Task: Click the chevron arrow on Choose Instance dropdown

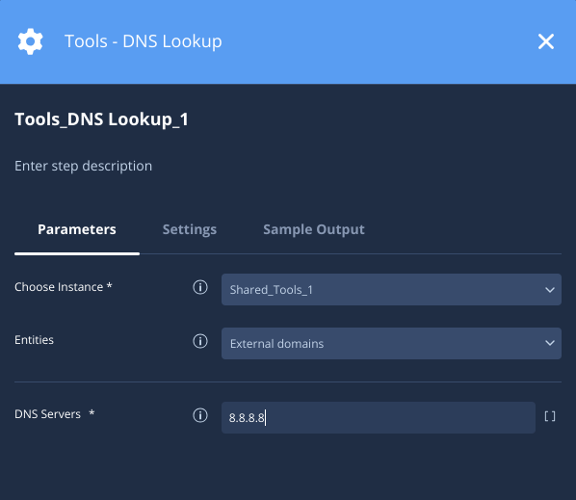Action: click(550, 290)
